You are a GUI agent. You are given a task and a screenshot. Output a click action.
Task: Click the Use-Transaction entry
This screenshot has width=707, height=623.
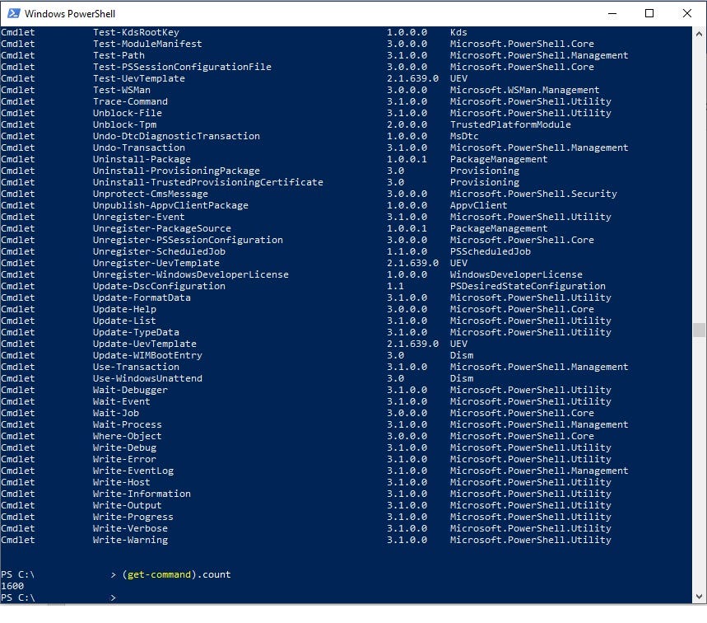pos(136,367)
